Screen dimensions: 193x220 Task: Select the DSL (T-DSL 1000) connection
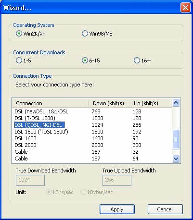tap(92, 118)
